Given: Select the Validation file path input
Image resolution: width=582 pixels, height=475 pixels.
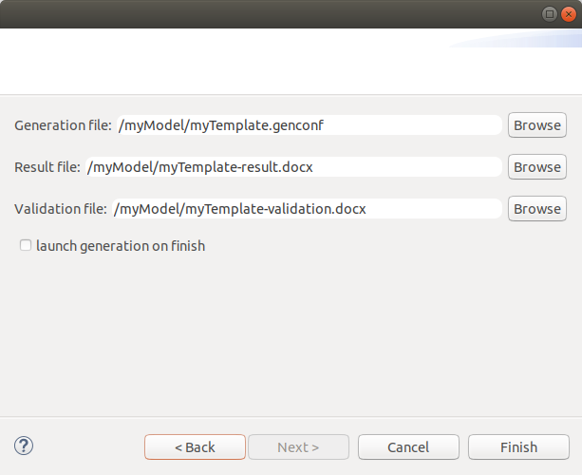Looking at the screenshot, I should pos(306,209).
